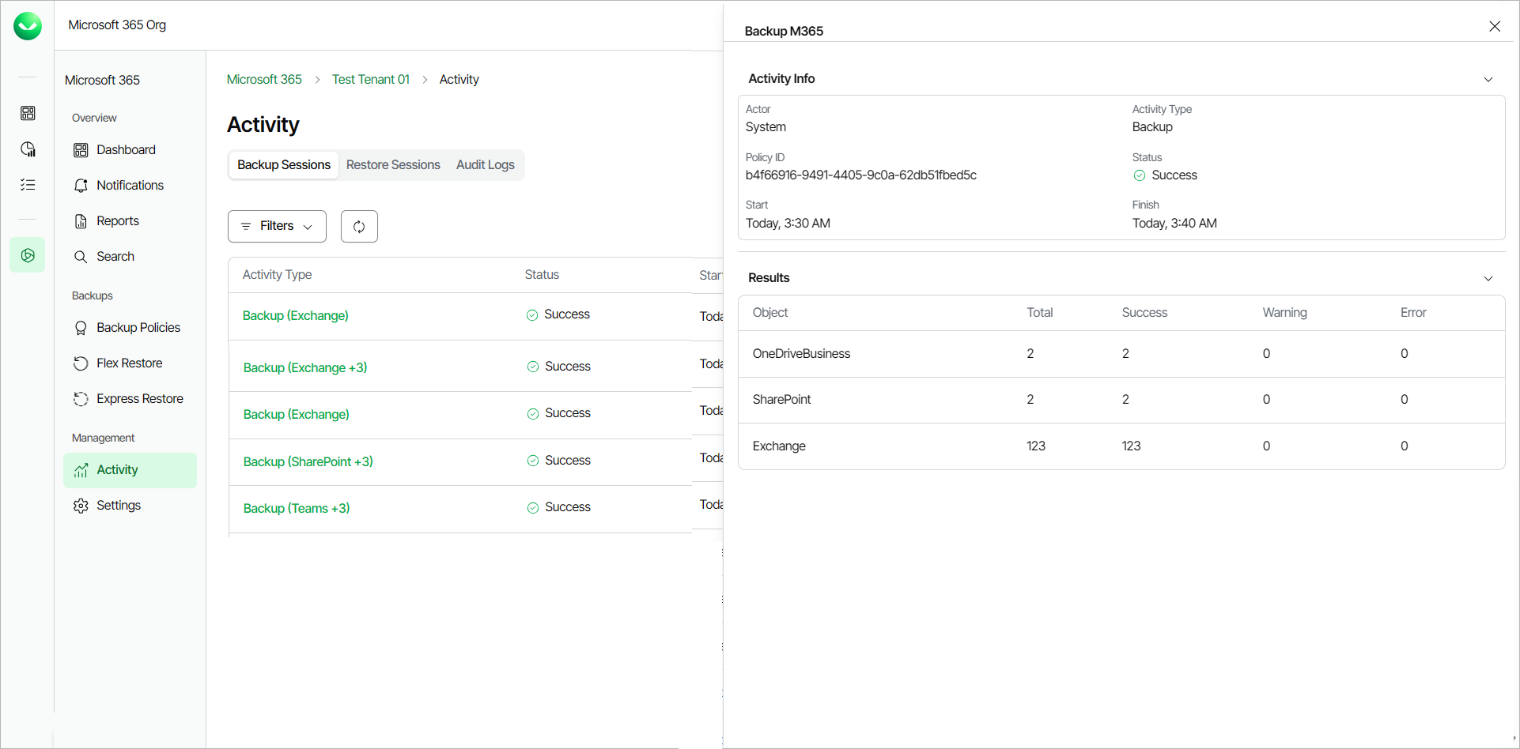1520x749 pixels.
Task: Click the Finish time 'Today, 3:40 AM'
Action: click(x=1174, y=223)
